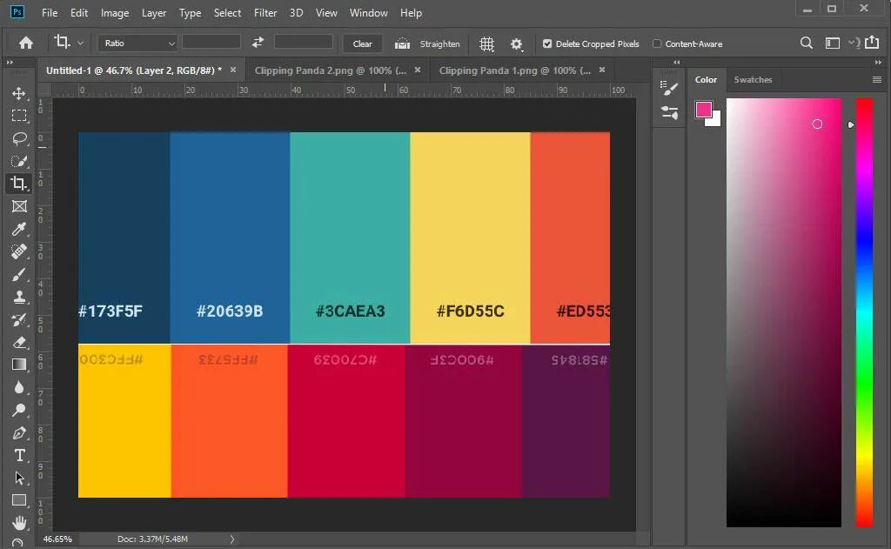Open the Adjustments sliders panel icon
This screenshot has width=891, height=549.
669,112
